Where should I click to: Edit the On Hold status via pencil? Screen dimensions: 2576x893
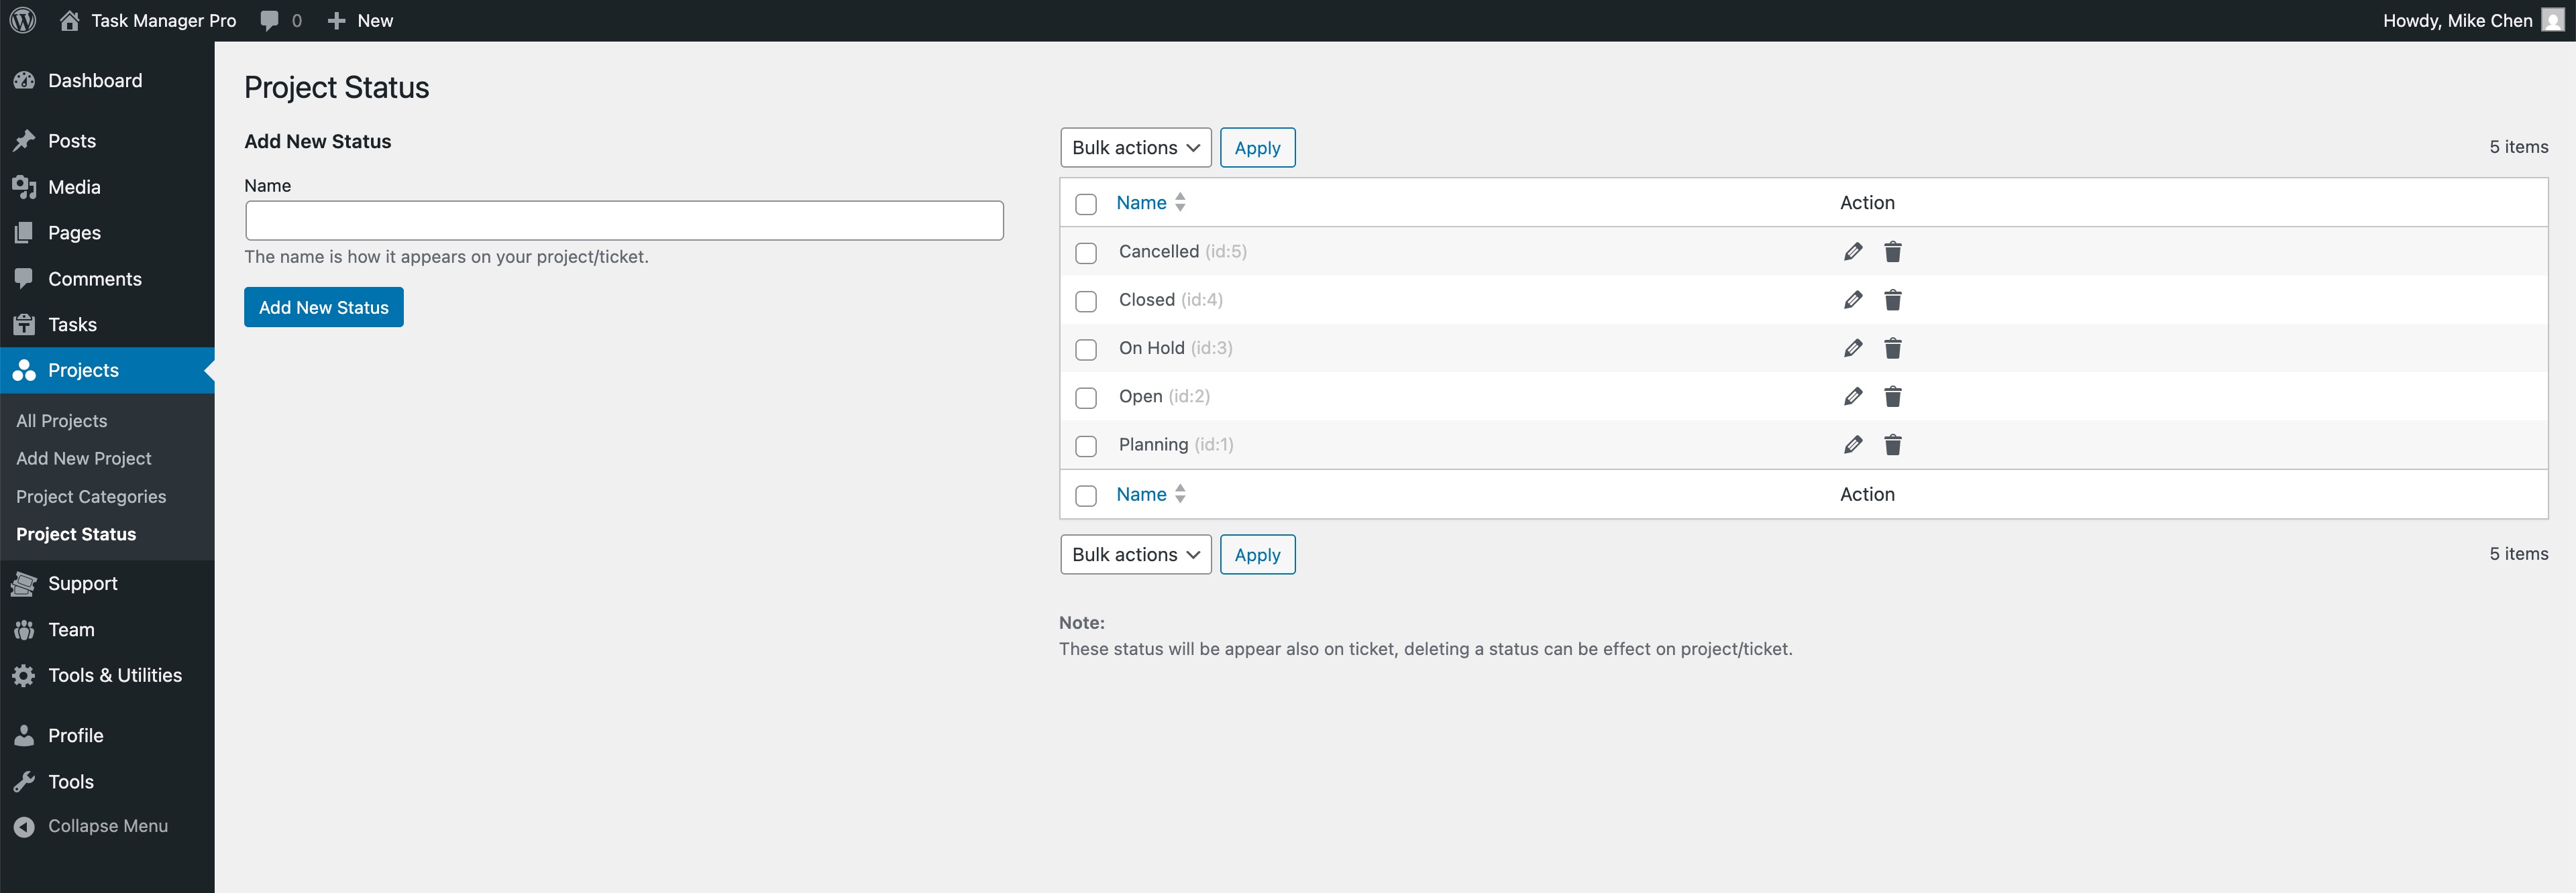[x=1852, y=347]
